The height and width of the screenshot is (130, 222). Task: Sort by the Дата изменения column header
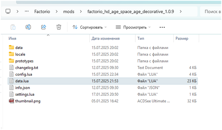click(105, 38)
